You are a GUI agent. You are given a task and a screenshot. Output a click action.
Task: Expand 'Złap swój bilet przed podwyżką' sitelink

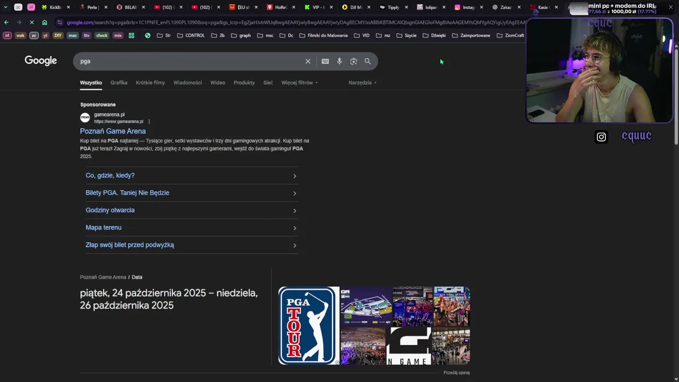191,245
